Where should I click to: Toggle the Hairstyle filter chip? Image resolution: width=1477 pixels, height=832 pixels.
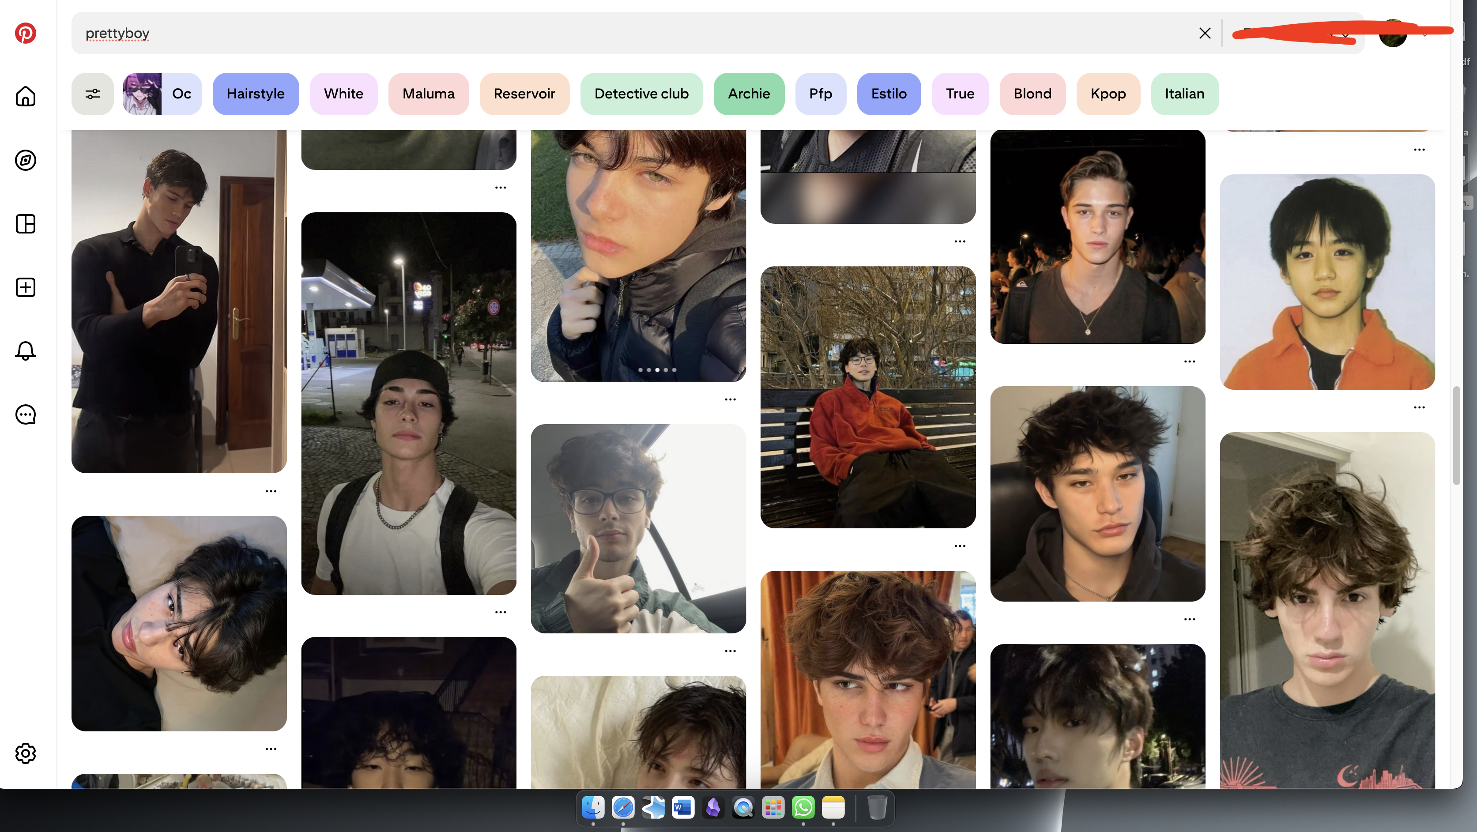tap(255, 94)
